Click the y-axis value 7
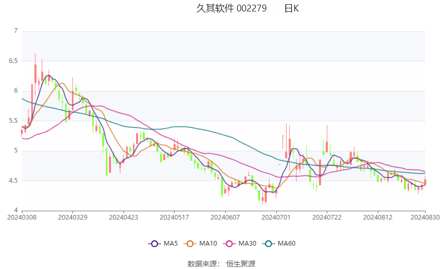 click(x=16, y=31)
